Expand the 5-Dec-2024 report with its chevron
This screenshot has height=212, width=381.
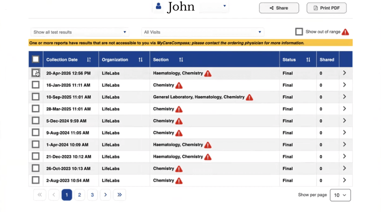tap(344, 121)
